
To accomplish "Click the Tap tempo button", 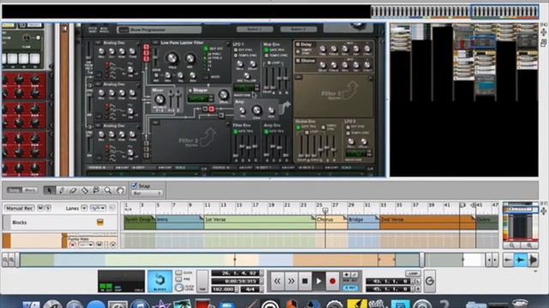I will (202, 281).
